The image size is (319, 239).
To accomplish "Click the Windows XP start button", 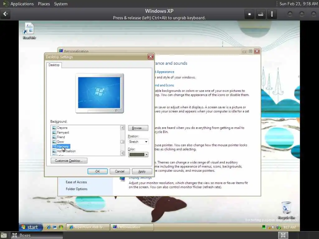I will pyautogui.click(x=31, y=227).
